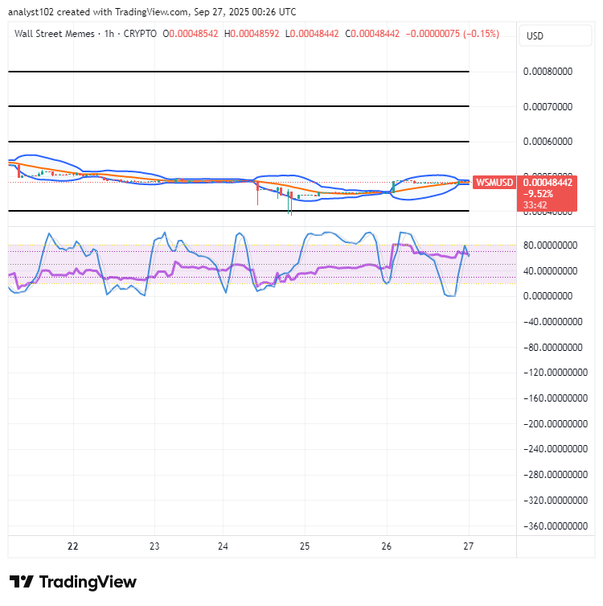Click the TradingView logo at the bottom
This screenshot has height=606, width=603.
pos(73,582)
